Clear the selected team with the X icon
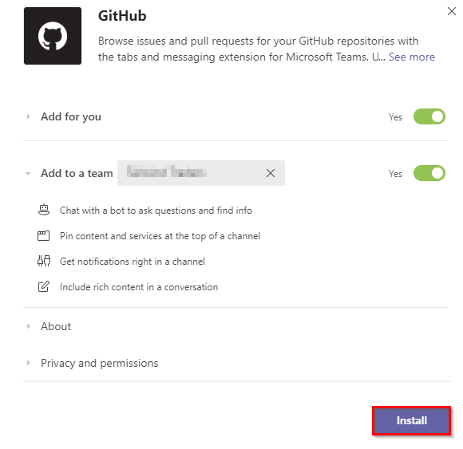463x449 pixels. click(271, 173)
